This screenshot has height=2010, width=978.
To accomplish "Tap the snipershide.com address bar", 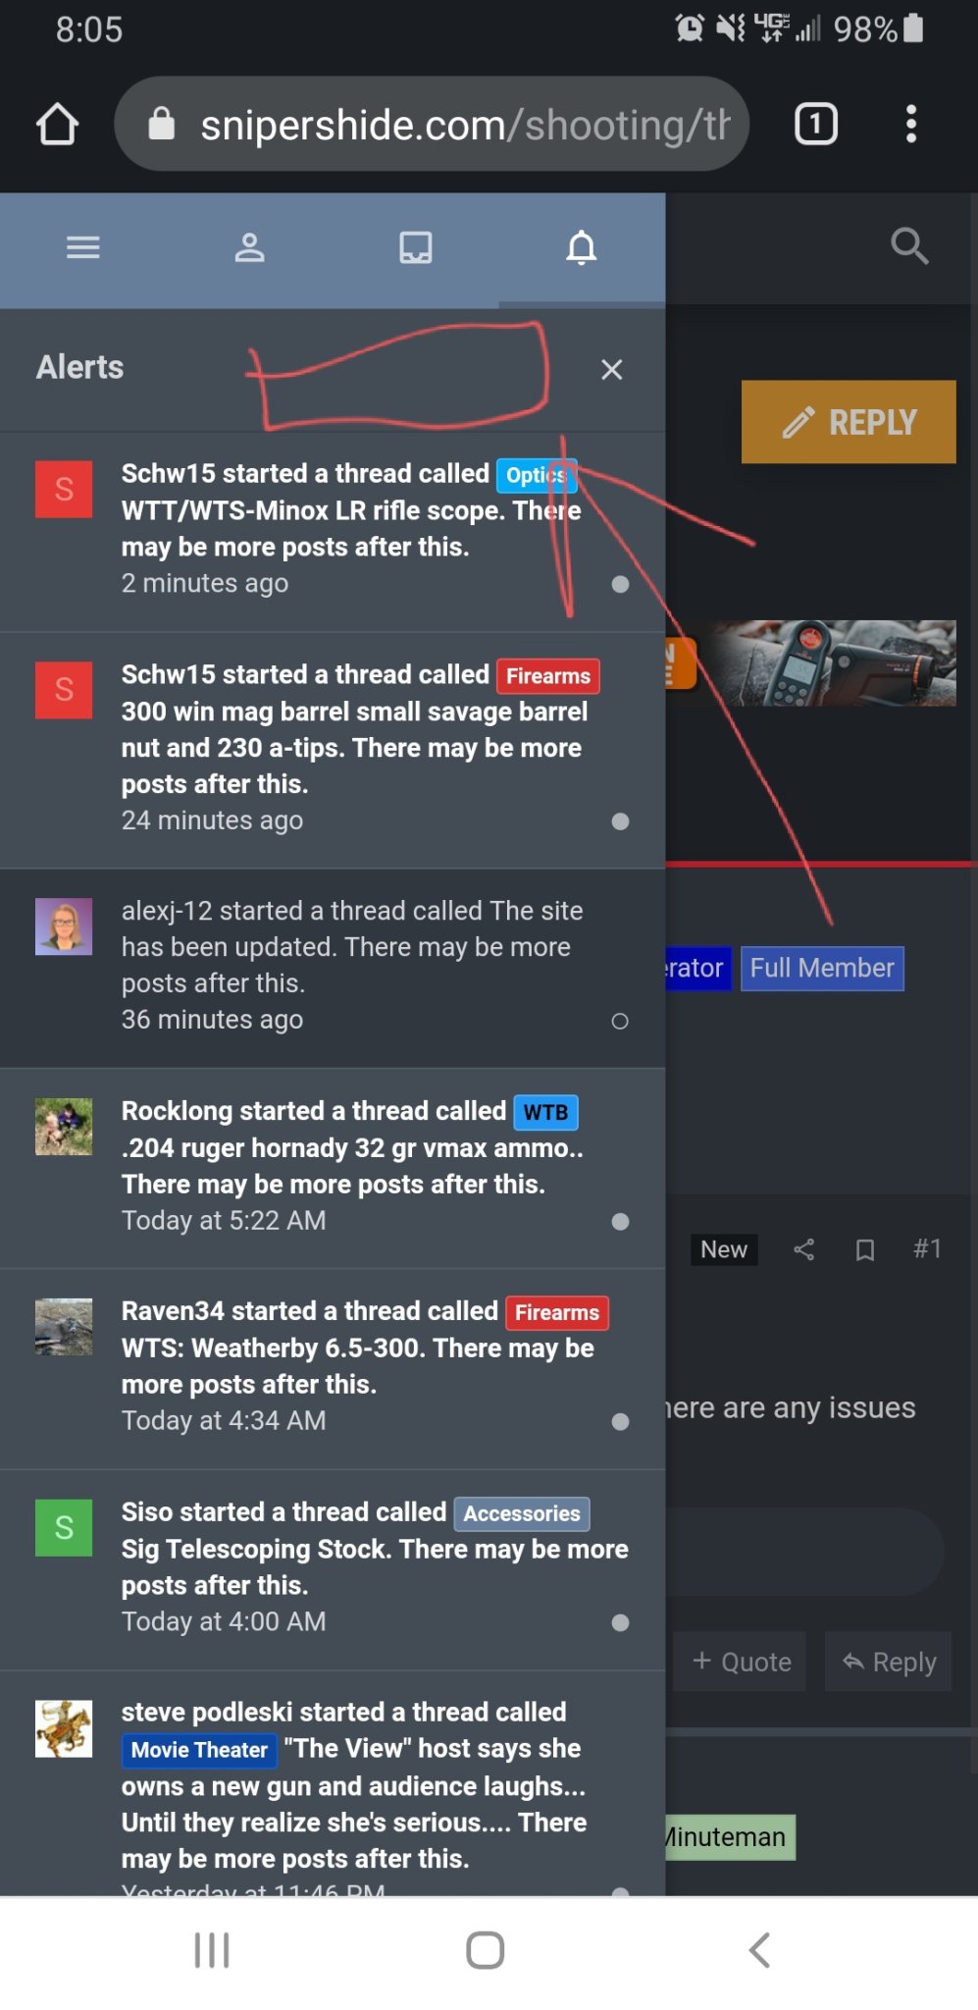I will (432, 125).
